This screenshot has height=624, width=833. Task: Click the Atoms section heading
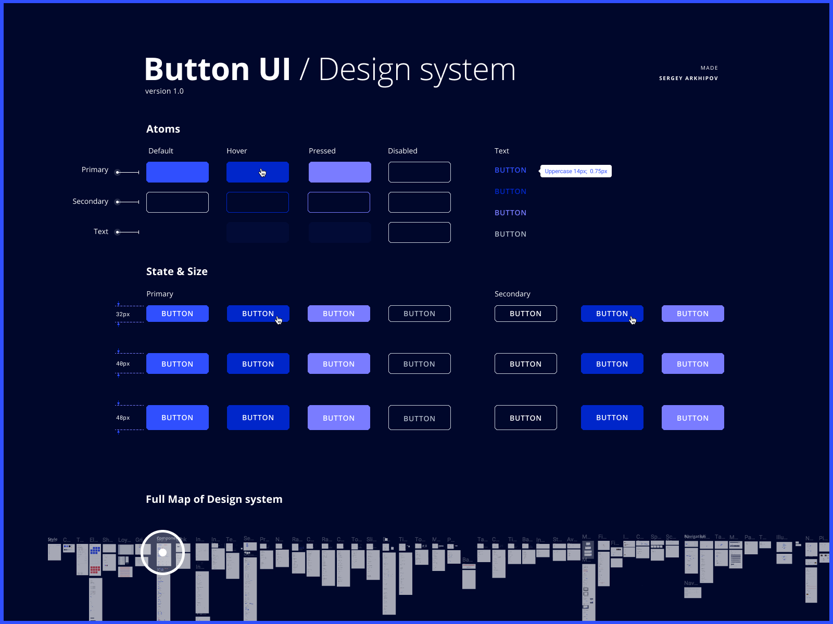[x=163, y=128]
